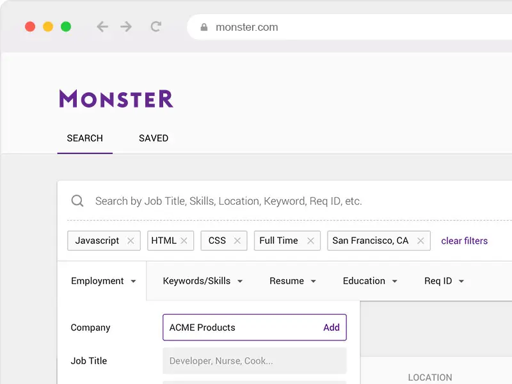Open the Keywords/Skills dropdown
512x384 pixels.
tap(203, 281)
